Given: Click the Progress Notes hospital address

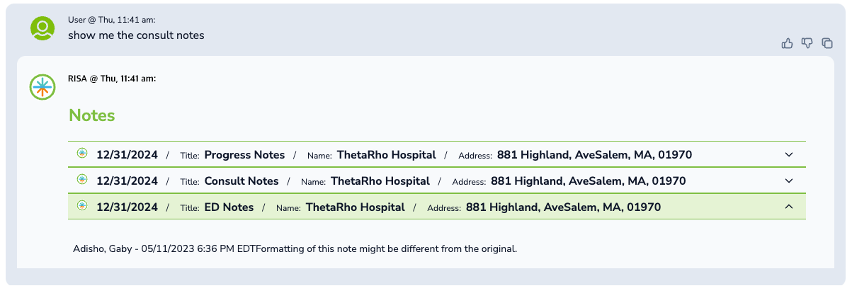Looking at the screenshot, I should coord(594,155).
